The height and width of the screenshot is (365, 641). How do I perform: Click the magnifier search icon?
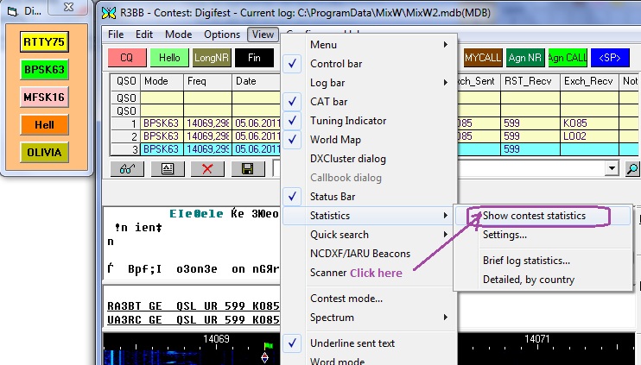(x=631, y=169)
